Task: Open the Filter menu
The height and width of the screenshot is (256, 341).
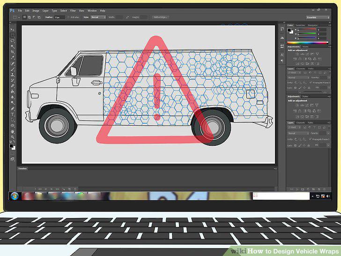Action: click(73, 10)
